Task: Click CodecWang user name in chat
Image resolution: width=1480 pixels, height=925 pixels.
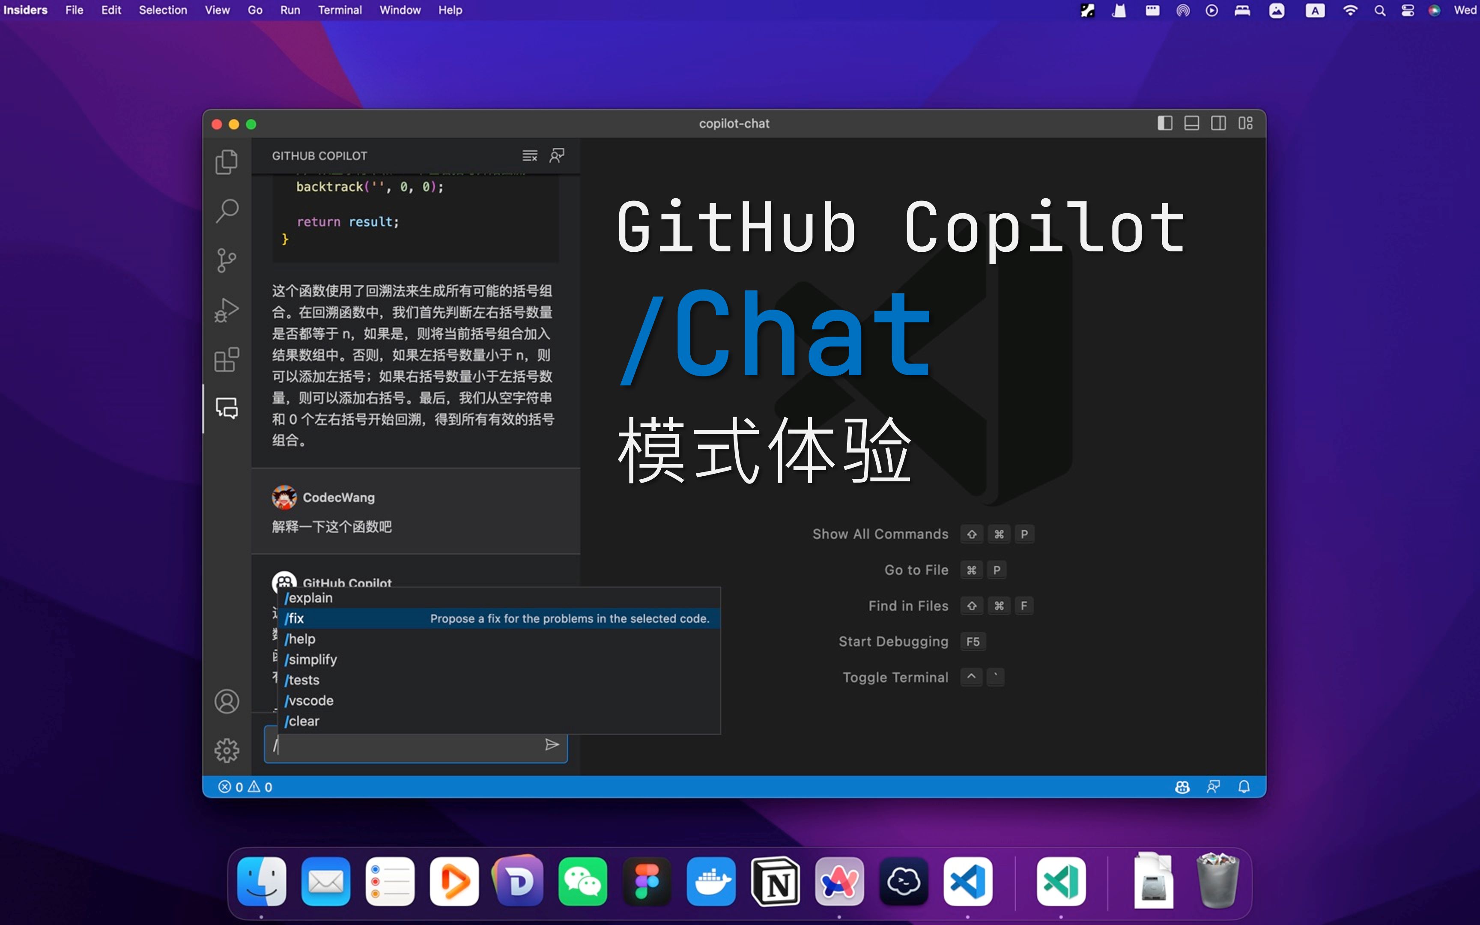Action: tap(339, 497)
